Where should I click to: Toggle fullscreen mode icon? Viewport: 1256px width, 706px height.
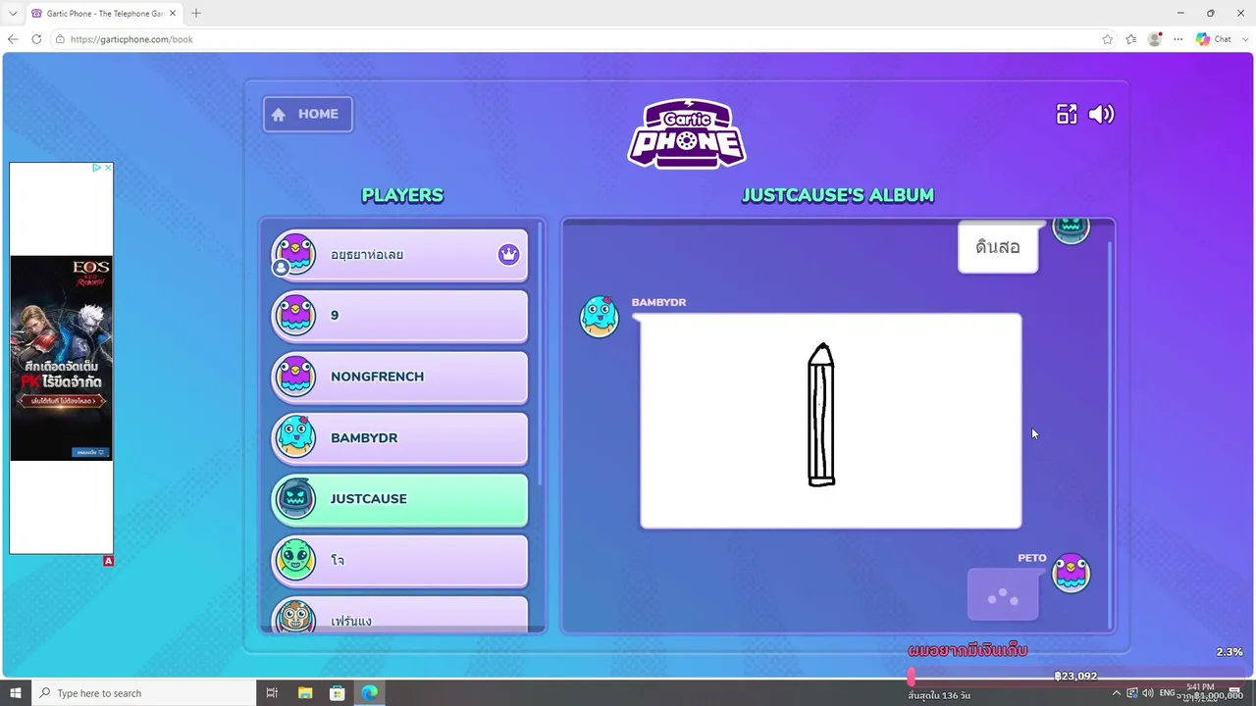(x=1067, y=115)
